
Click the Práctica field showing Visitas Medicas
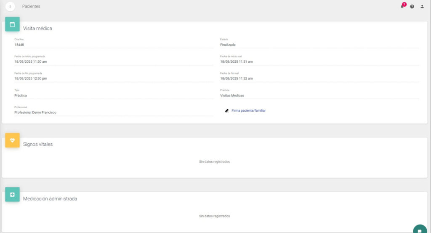(x=319, y=96)
